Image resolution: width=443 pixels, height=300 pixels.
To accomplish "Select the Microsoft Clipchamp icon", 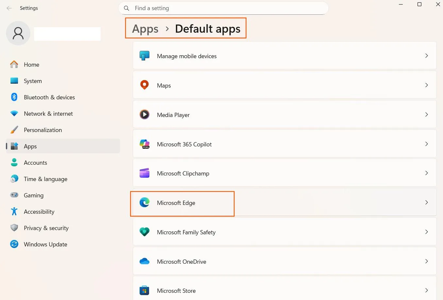I will click(x=144, y=173).
